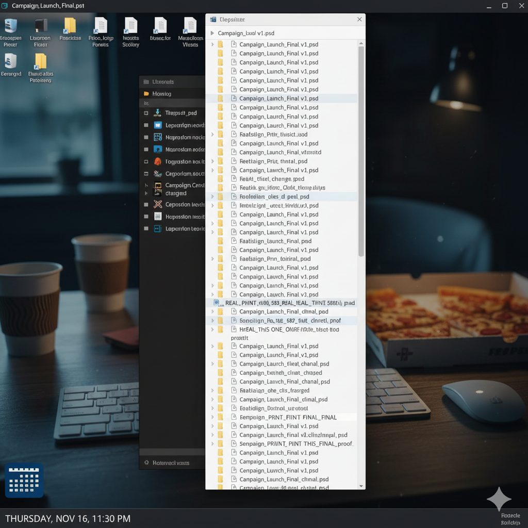Viewport: 528px width, 528px height.
Task: Select the REAL_PHNT highlighted file row
Action: [289, 303]
